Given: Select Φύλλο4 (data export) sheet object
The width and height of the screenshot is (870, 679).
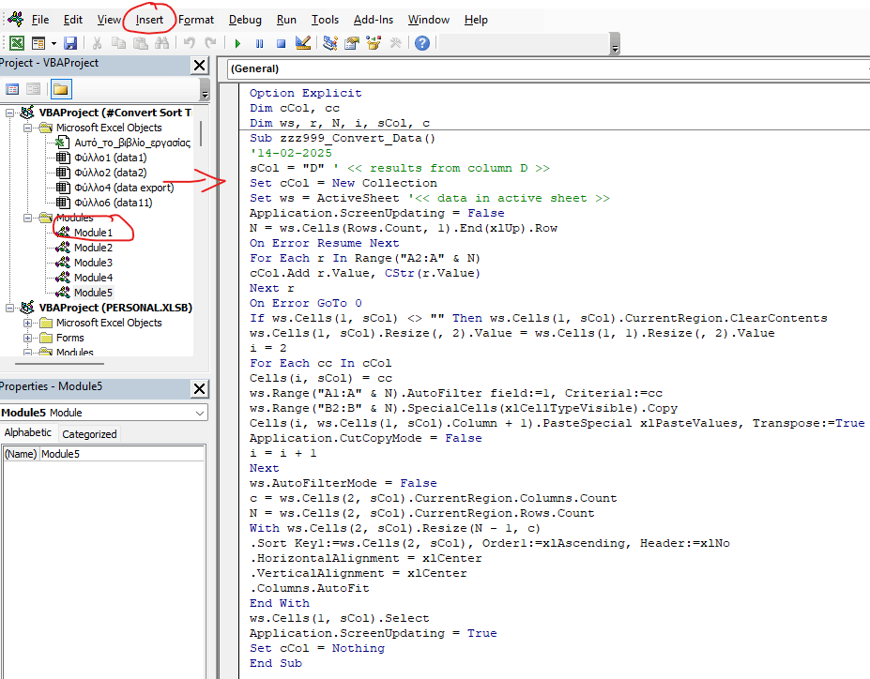Looking at the screenshot, I should click(x=124, y=188).
